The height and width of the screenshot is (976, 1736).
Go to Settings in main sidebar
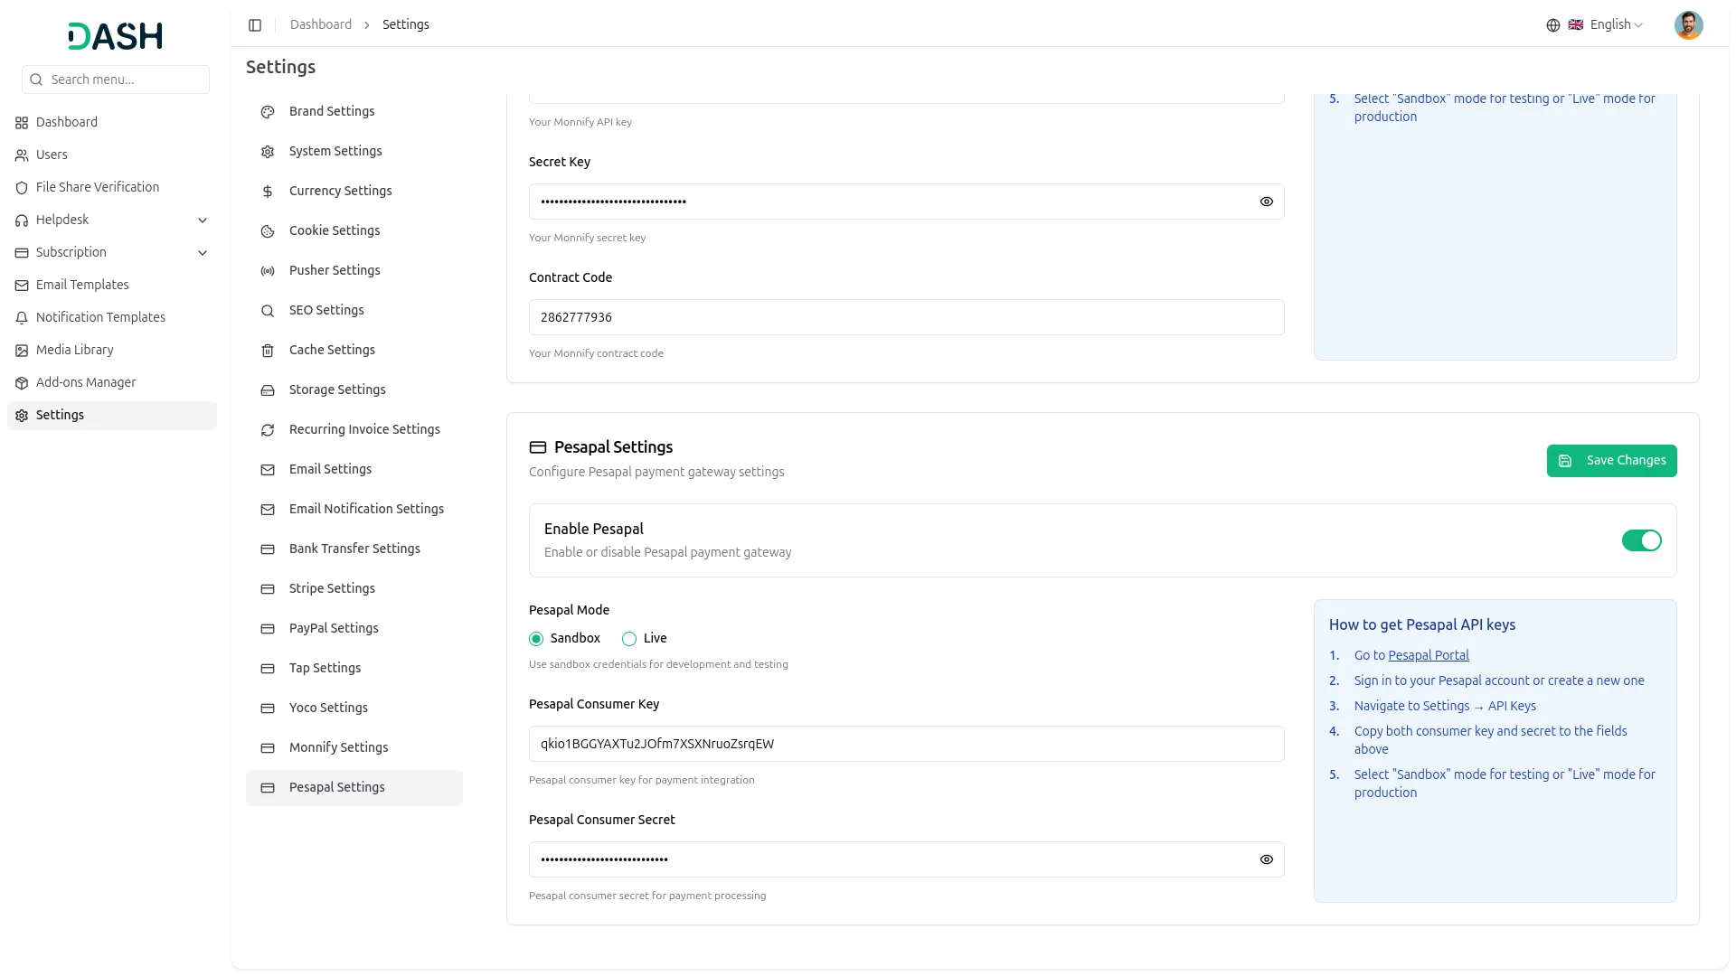coord(112,416)
